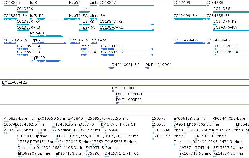This screenshot has height=158, width=249.
Task: Click the Dmel_neb_014536_0689_1168.3prime label
Action: (x=52, y=148)
